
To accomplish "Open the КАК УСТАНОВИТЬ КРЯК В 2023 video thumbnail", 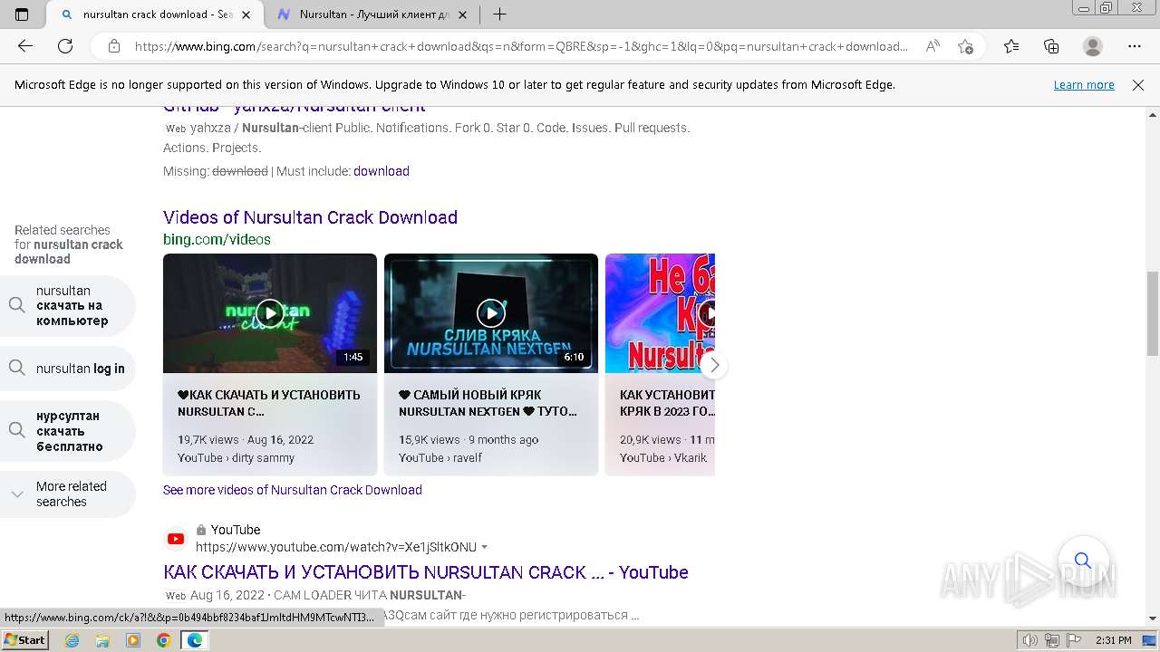I will point(660,313).
